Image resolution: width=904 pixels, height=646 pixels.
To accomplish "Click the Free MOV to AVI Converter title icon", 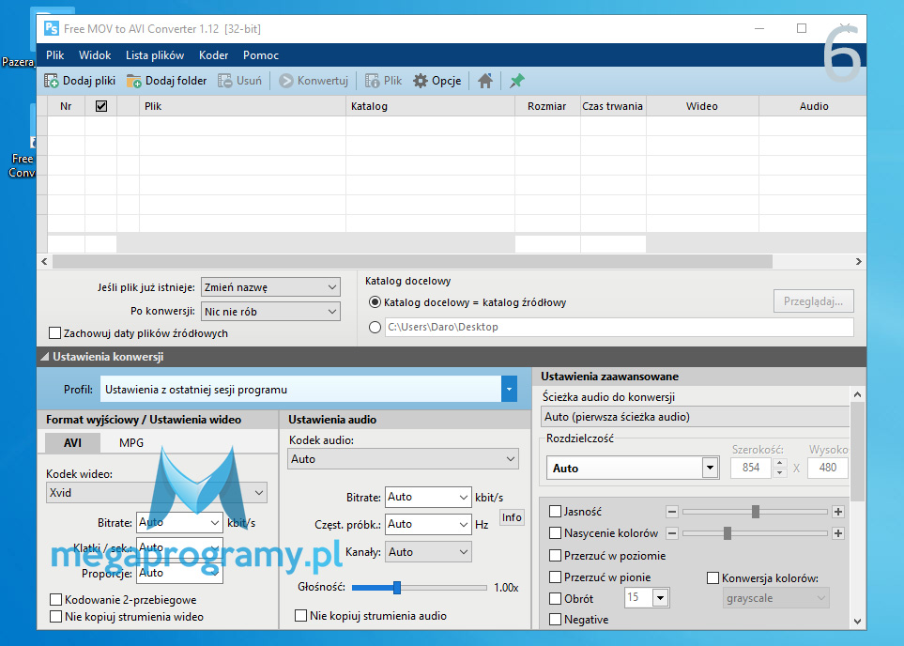I will pos(52,29).
